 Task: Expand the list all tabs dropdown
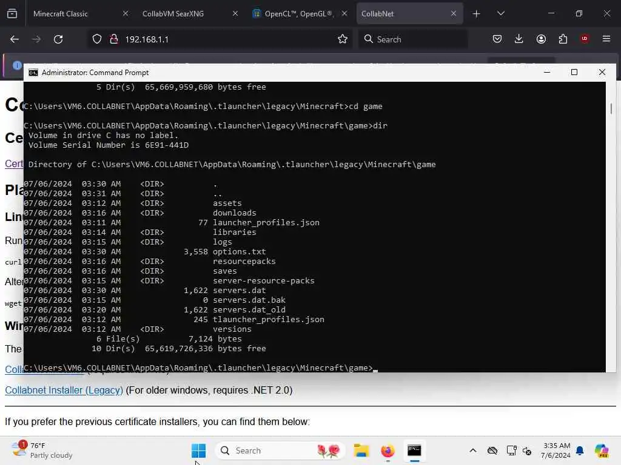tap(500, 13)
